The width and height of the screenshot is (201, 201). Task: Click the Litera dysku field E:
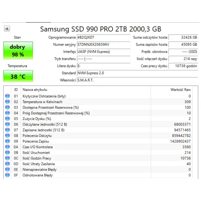coord(104,66)
